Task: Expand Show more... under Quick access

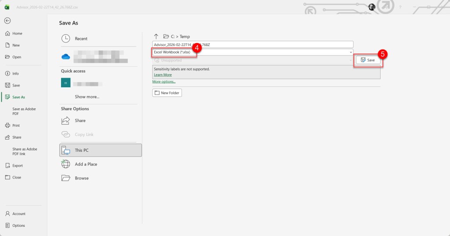Action: [87, 97]
